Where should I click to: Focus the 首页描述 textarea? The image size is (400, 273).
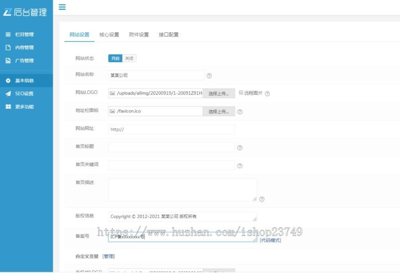pos(183,190)
